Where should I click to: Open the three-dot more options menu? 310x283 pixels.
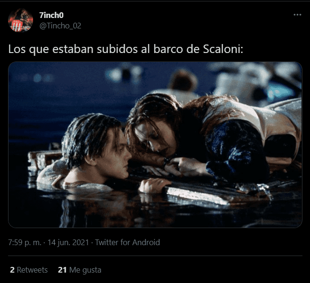pyautogui.click(x=297, y=15)
